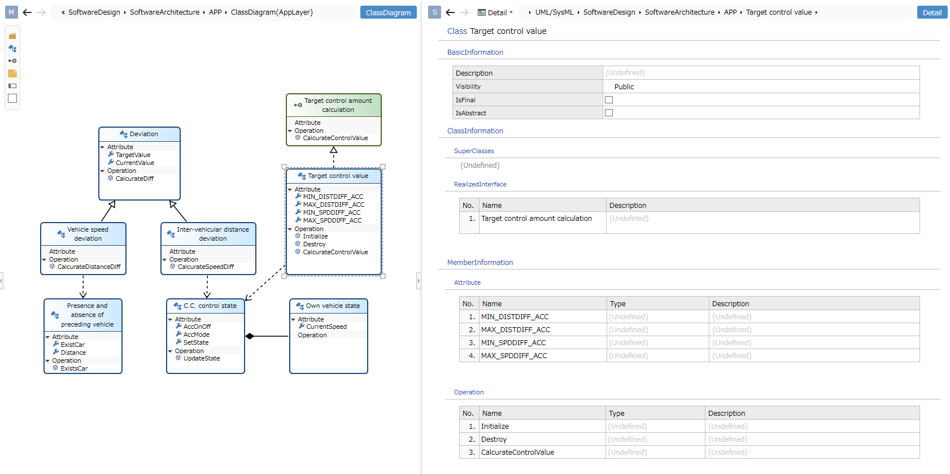The width and height of the screenshot is (950, 474).
Task: Click CurrentSpeed attribute in Own vehicle state
Action: (326, 327)
